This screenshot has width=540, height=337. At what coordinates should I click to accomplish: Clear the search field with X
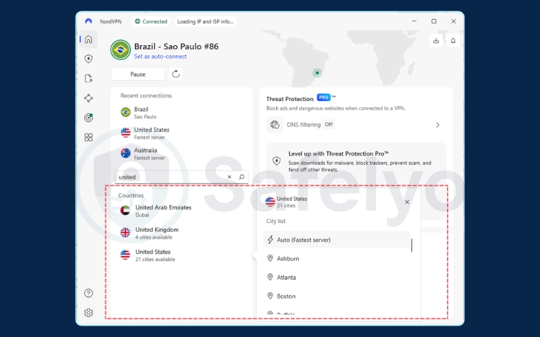(x=230, y=177)
